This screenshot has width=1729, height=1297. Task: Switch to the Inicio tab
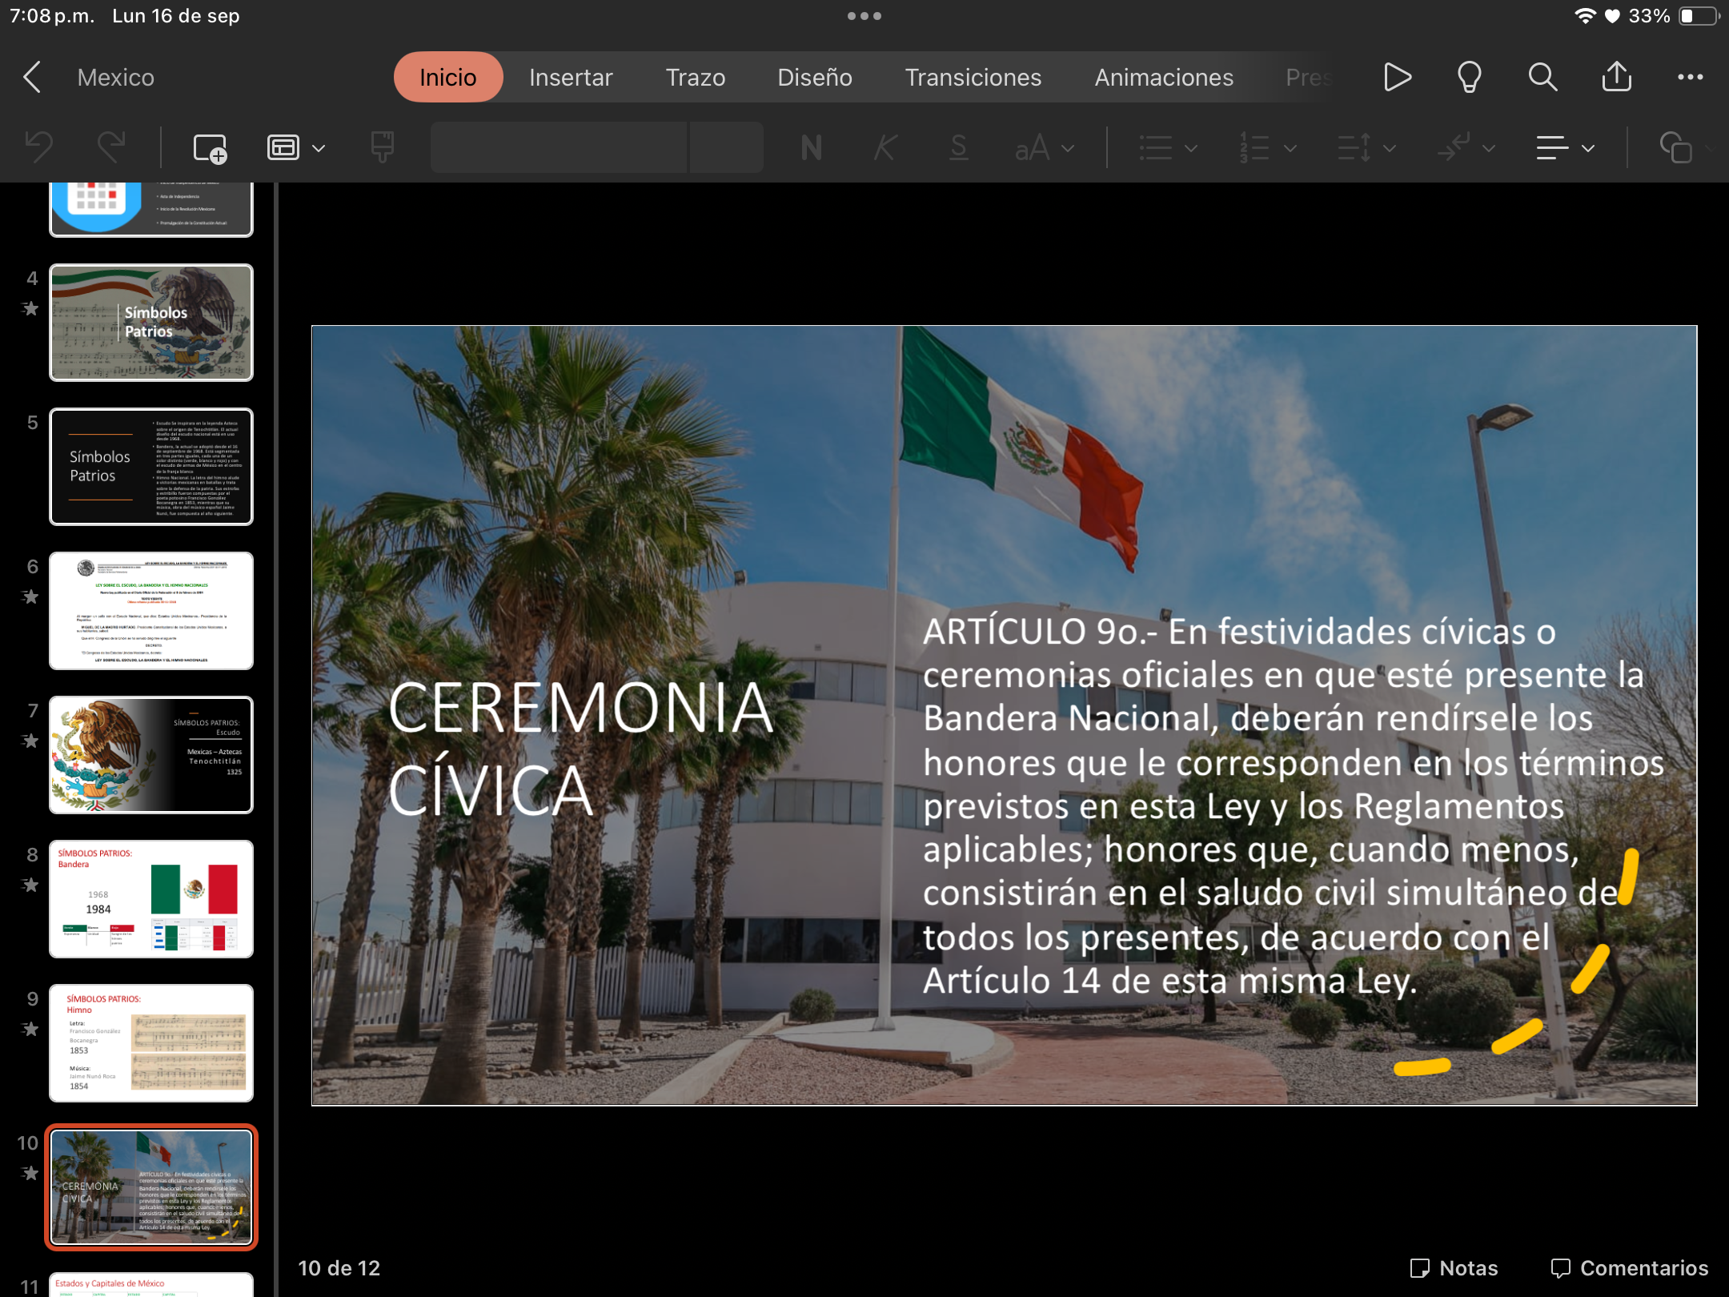(x=448, y=78)
